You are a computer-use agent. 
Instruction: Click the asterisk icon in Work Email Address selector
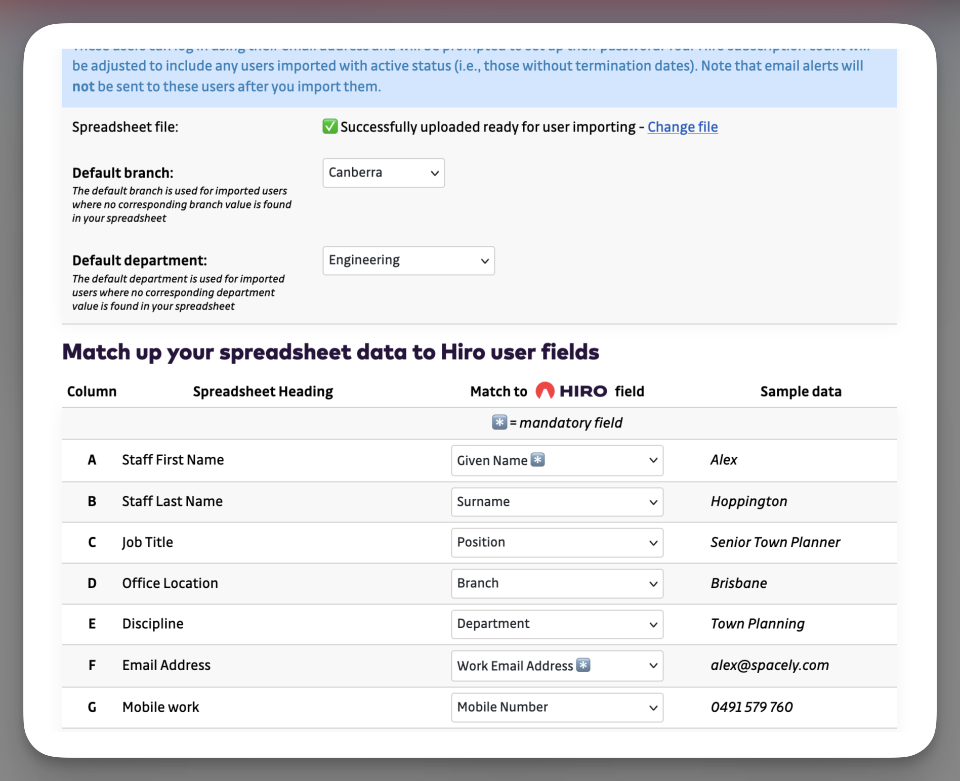point(584,666)
